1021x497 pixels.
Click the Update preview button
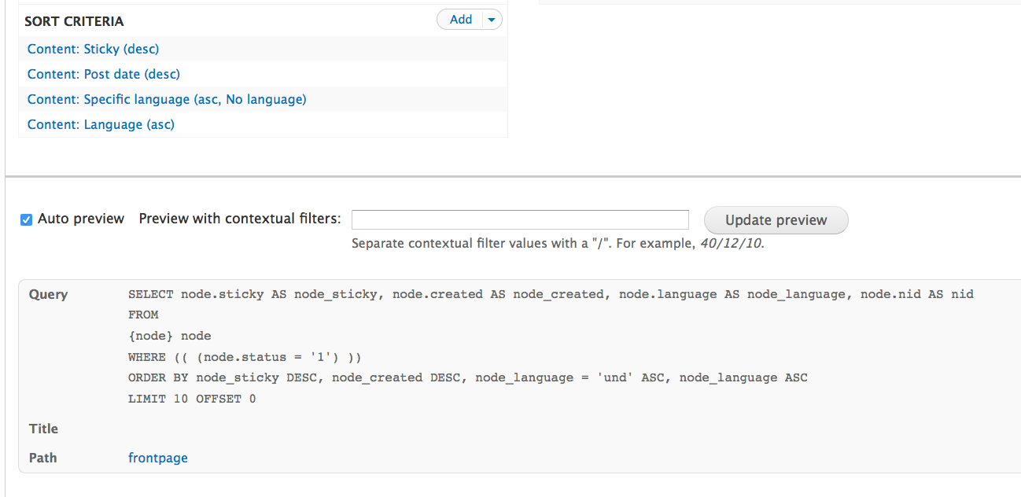(x=776, y=220)
